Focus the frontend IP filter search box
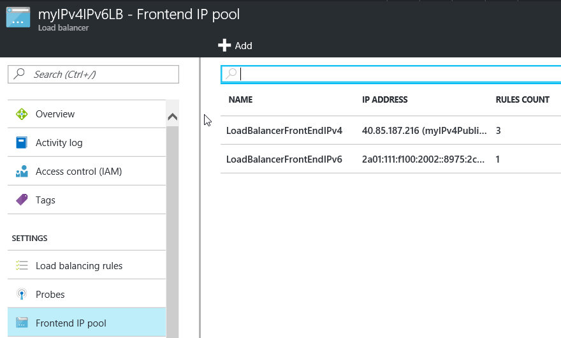 395,74
